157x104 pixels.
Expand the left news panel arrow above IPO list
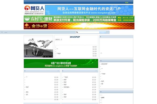[25, 71]
